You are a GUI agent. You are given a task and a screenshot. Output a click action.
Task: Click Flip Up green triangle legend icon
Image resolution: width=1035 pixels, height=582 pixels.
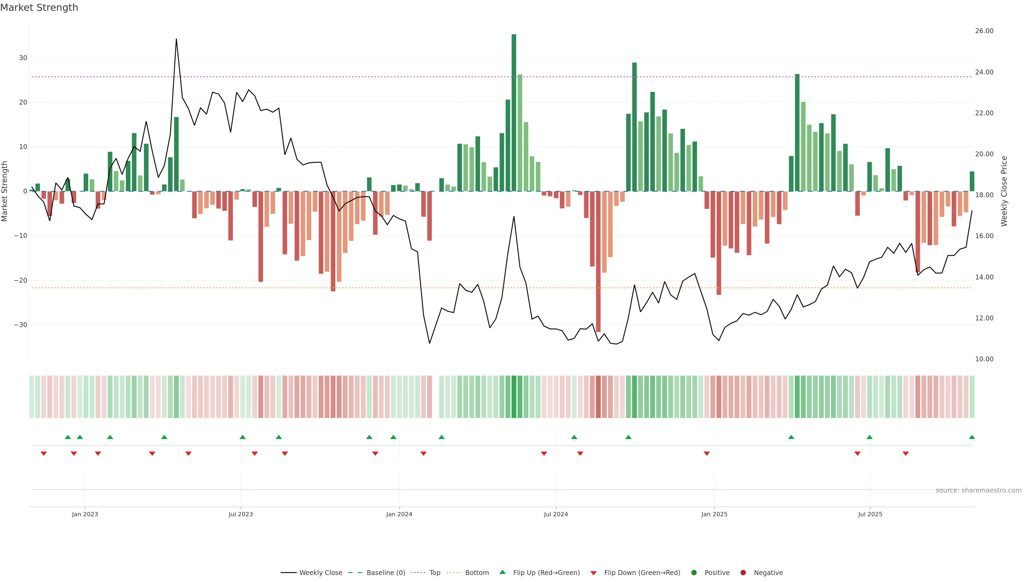502,572
